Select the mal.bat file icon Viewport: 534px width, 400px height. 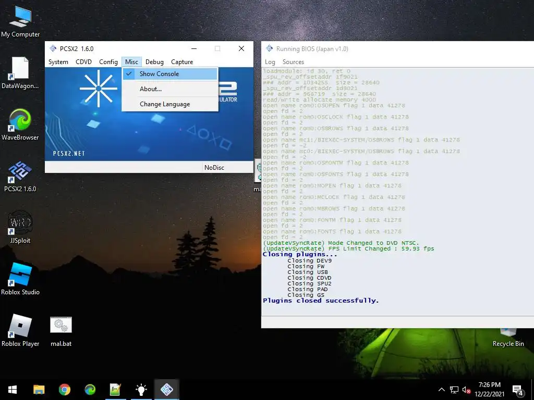(x=61, y=332)
